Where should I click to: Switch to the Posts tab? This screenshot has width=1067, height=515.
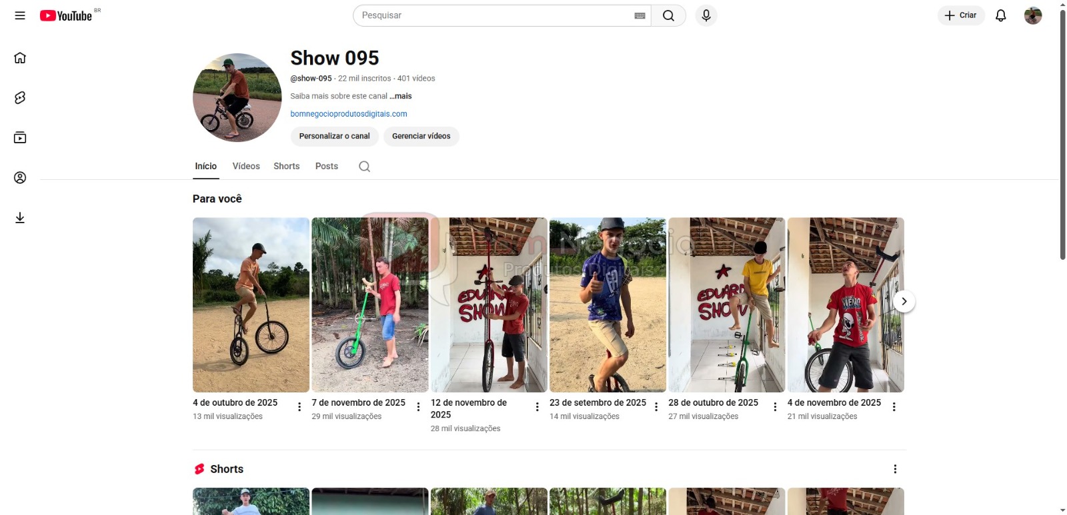coord(326,167)
